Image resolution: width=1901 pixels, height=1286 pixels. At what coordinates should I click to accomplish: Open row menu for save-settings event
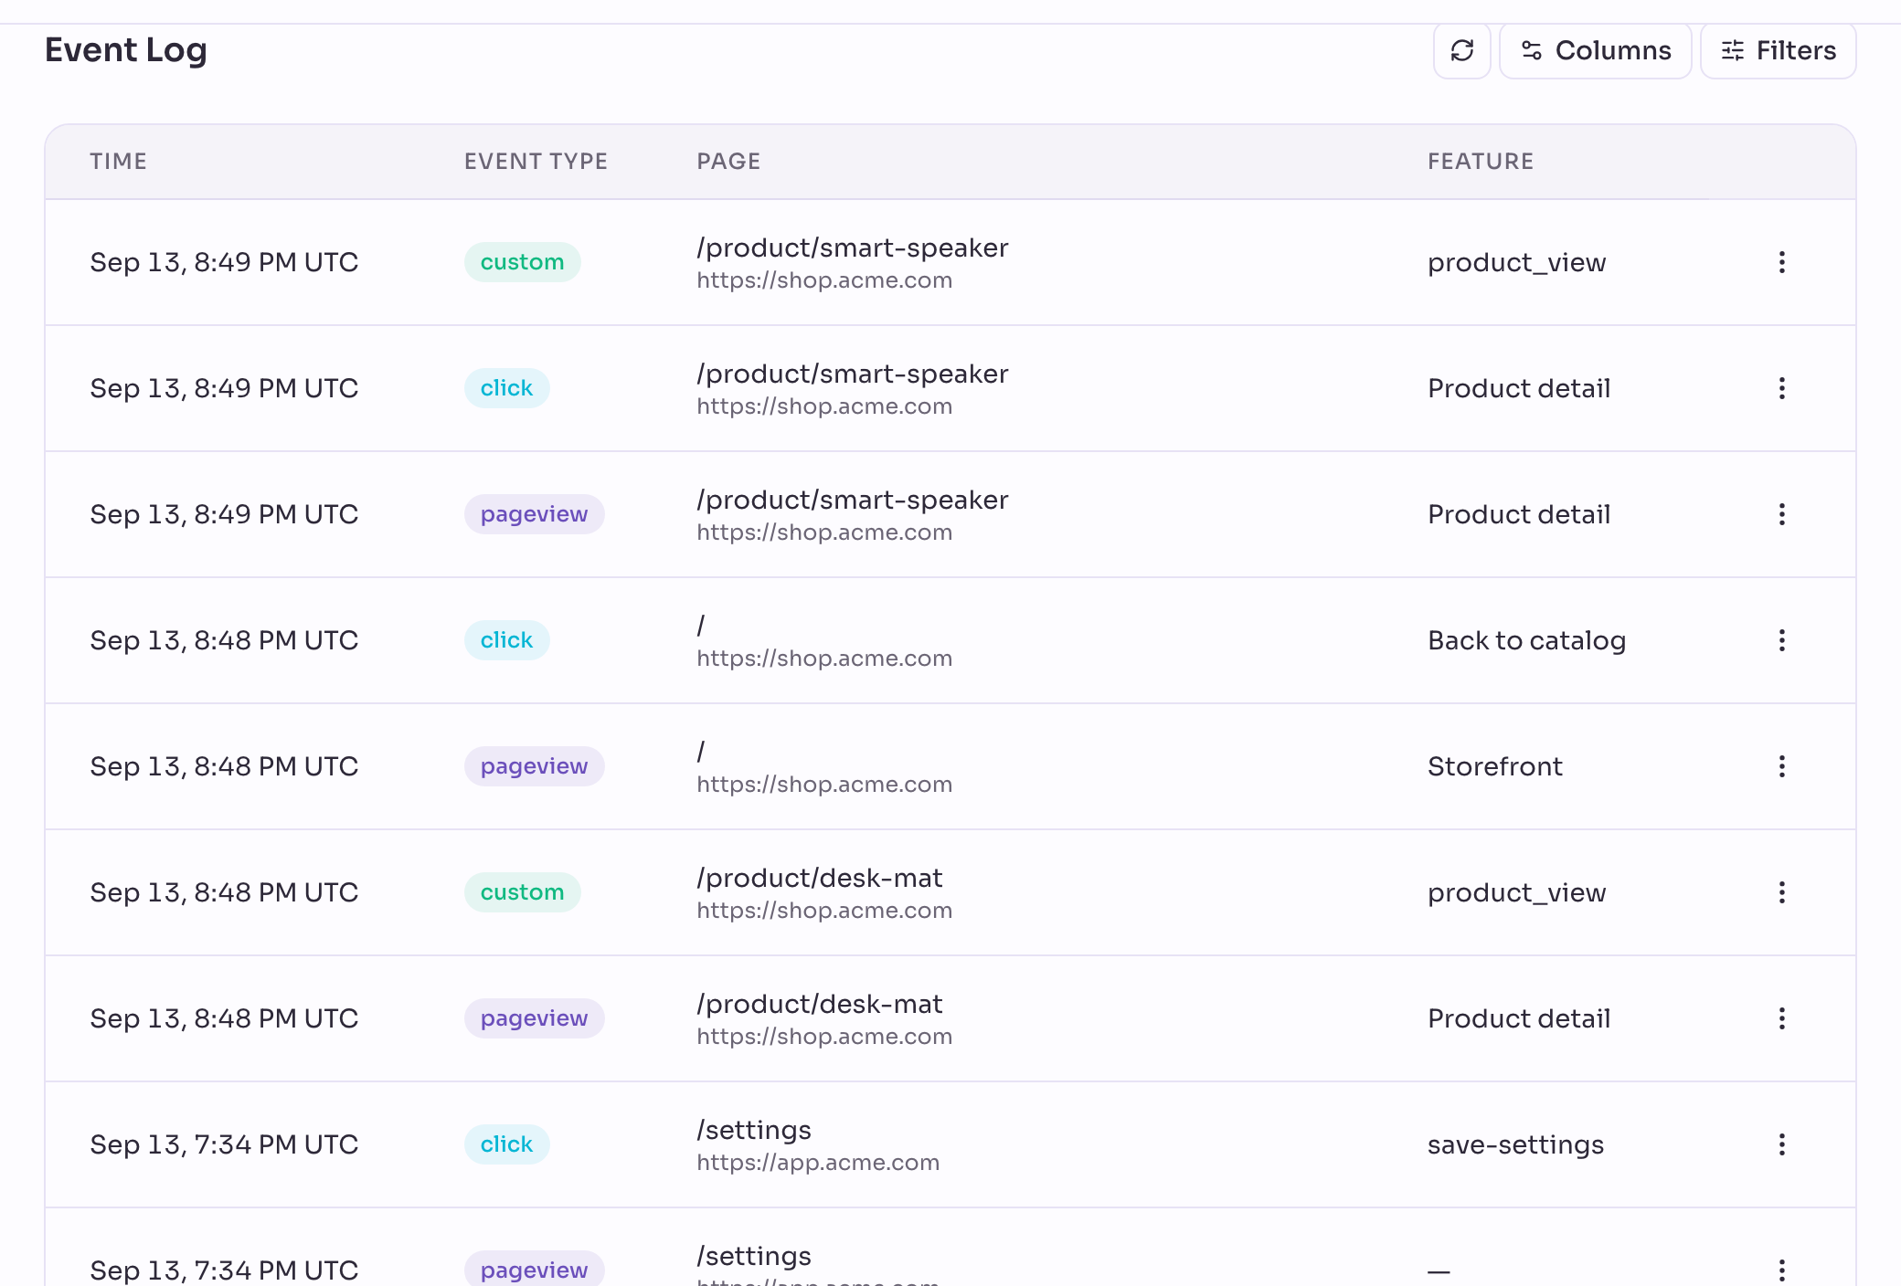tap(1781, 1144)
